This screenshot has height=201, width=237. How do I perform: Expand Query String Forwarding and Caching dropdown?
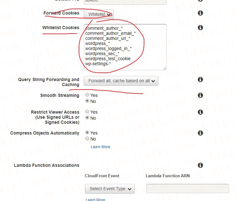tap(121, 81)
